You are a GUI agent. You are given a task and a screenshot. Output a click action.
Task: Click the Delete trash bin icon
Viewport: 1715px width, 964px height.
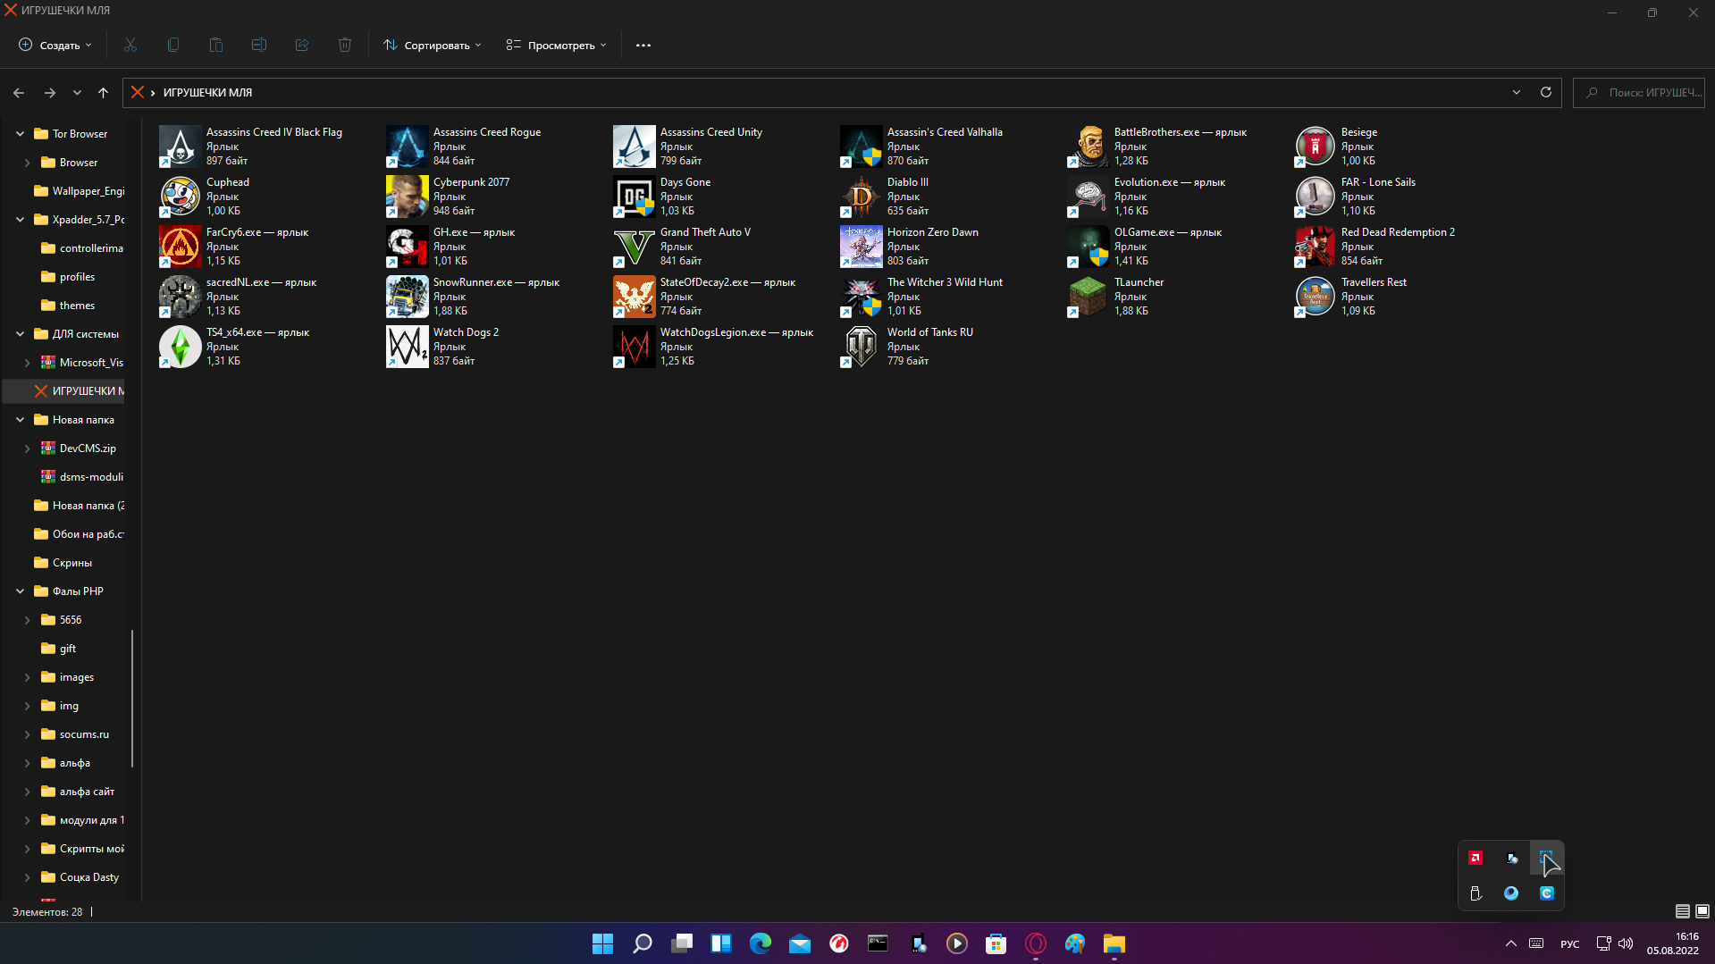[x=345, y=45]
